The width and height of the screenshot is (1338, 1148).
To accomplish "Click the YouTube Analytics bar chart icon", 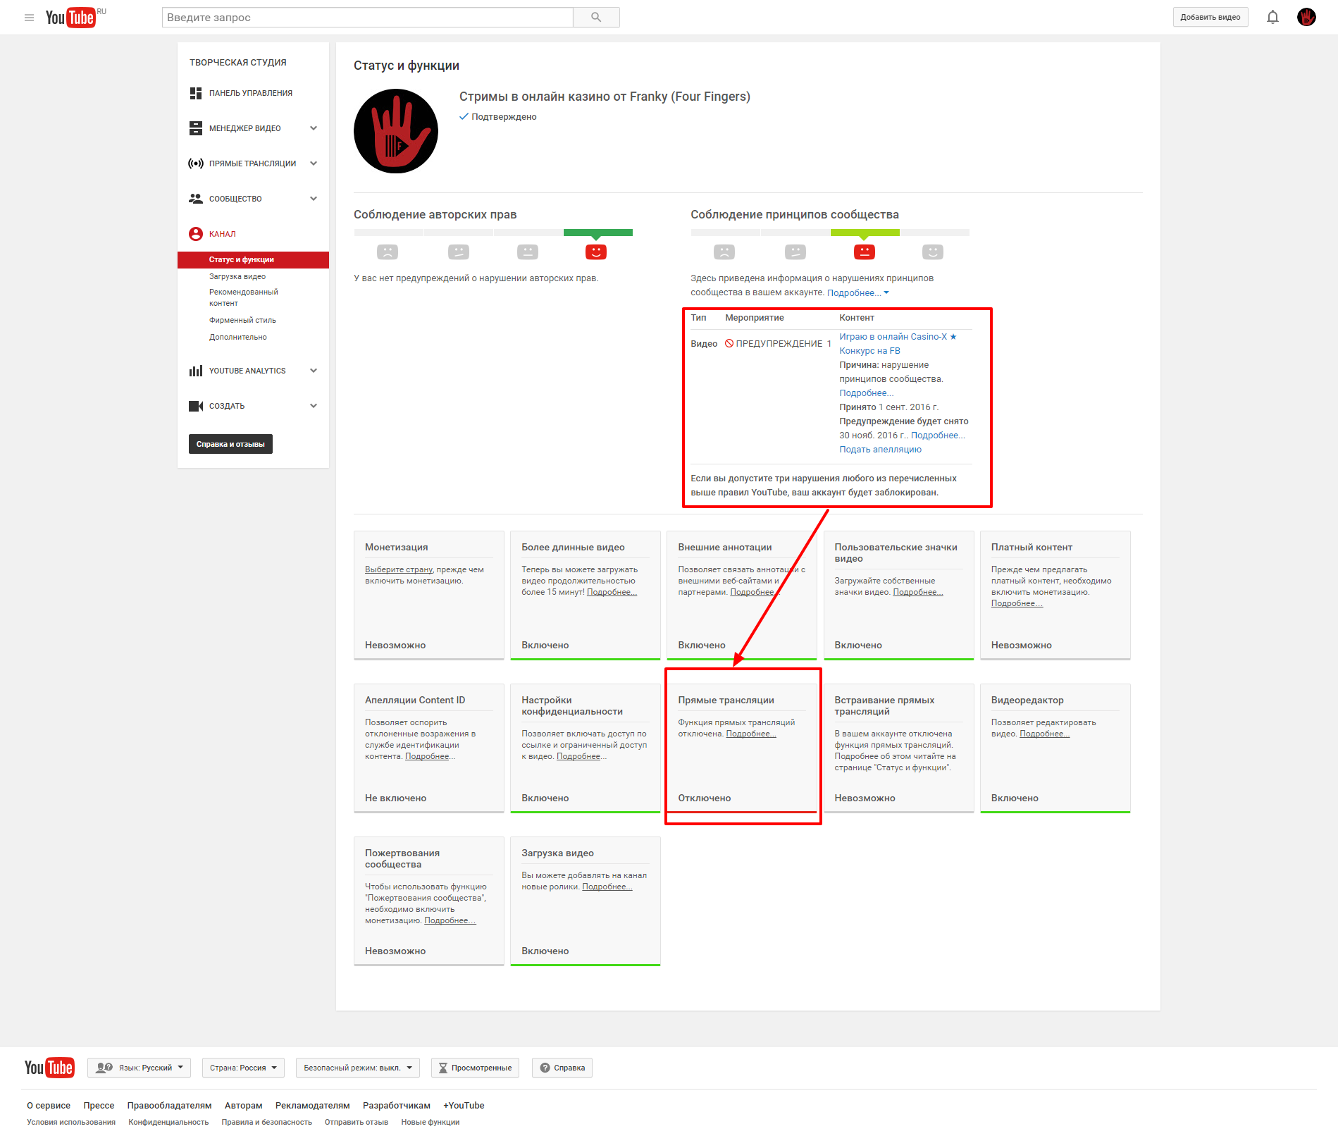I will click(x=196, y=371).
